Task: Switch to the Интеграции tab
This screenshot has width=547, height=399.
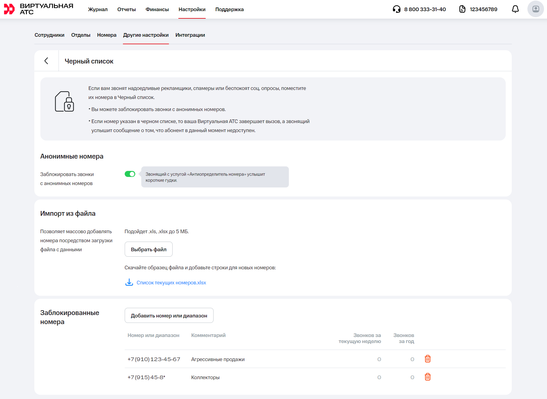Action: click(190, 35)
